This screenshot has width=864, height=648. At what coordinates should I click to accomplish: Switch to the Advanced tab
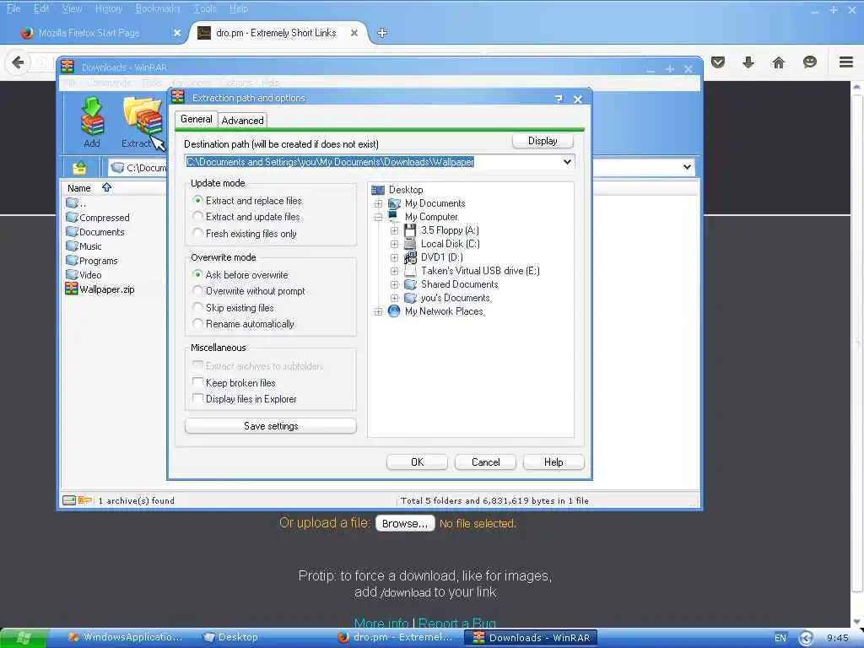click(x=242, y=120)
